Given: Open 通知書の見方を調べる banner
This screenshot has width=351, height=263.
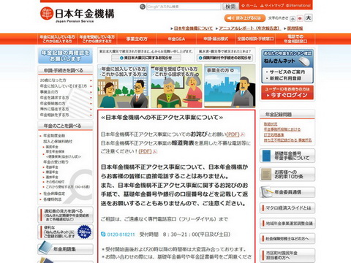Looking at the screenshot, I should click(x=65, y=215).
